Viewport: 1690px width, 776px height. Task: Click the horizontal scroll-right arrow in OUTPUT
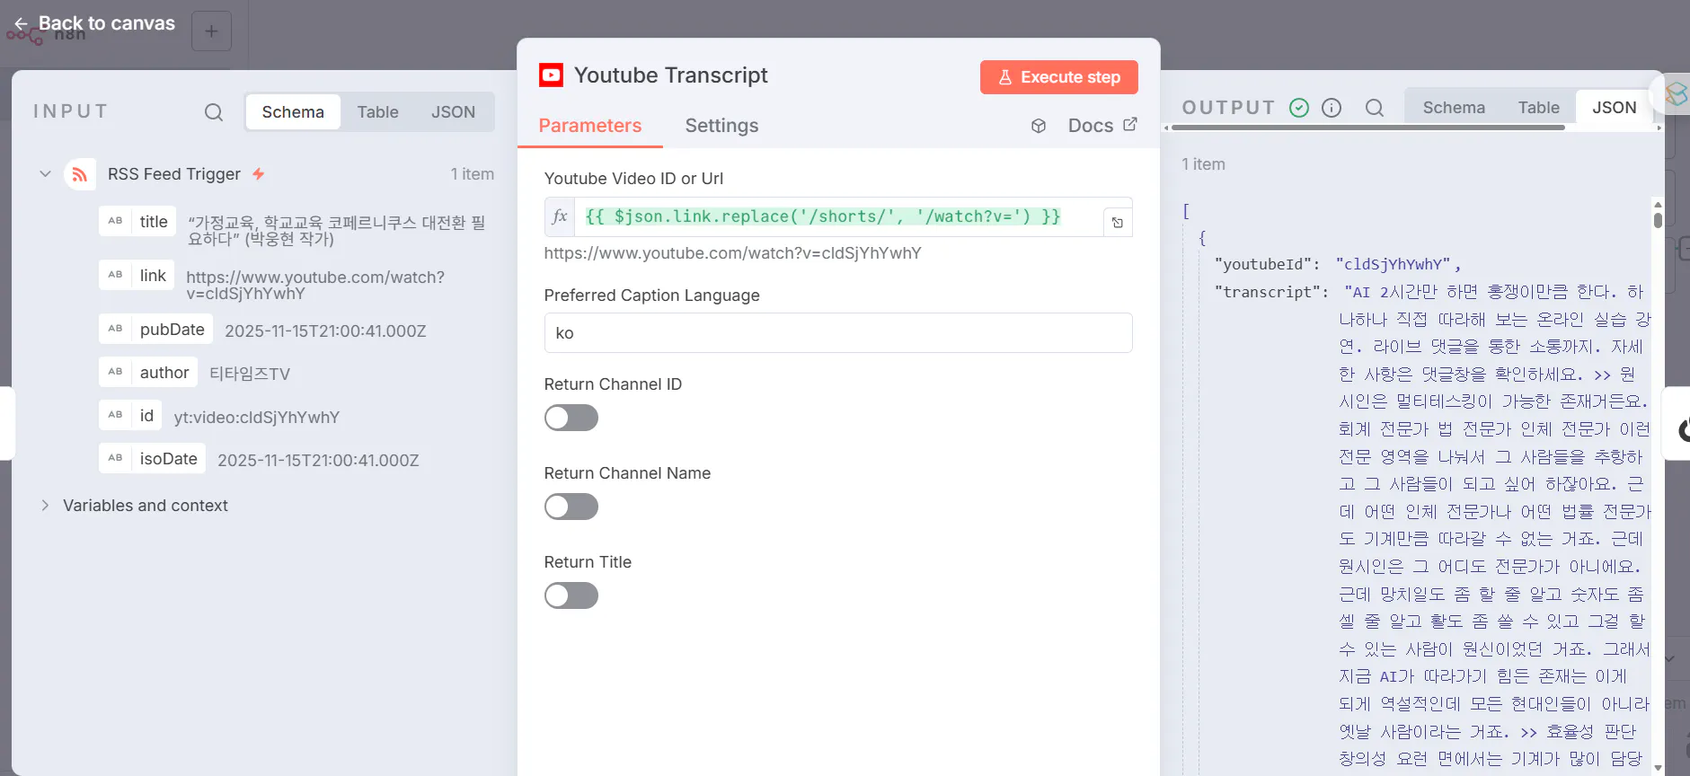click(1659, 128)
